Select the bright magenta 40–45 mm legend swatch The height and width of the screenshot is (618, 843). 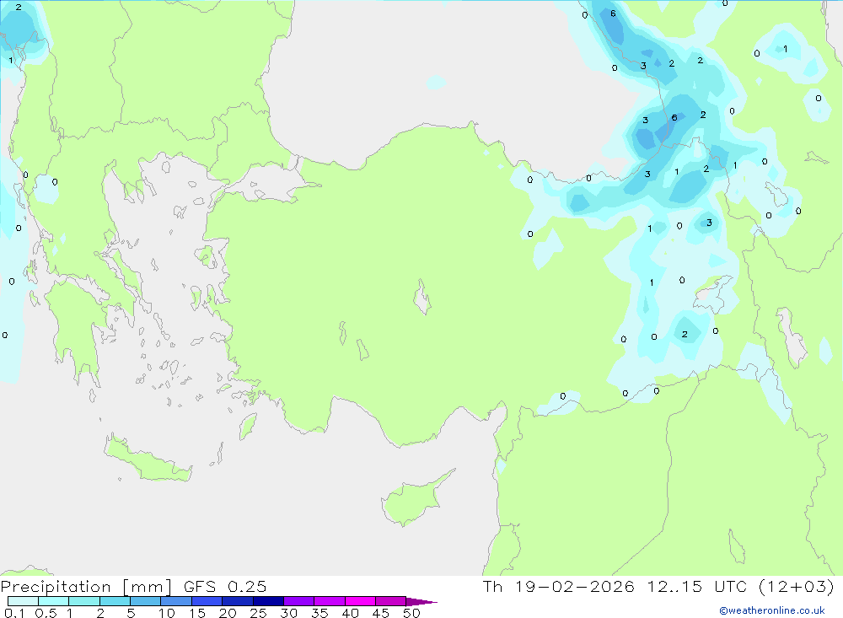coord(360,601)
